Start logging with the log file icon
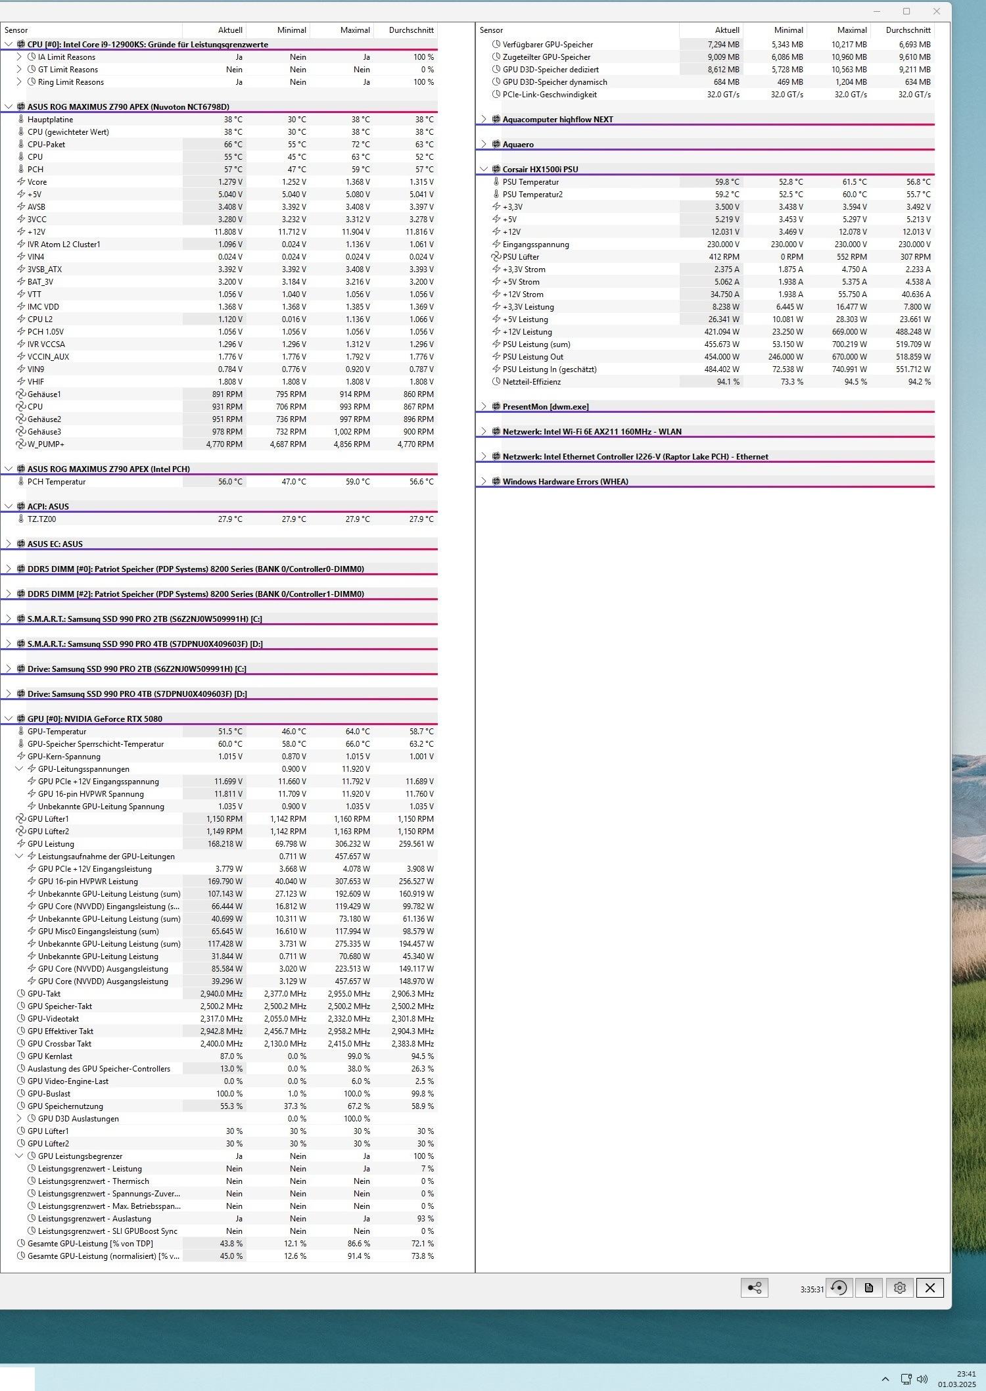Image resolution: width=986 pixels, height=1391 pixels. tap(869, 1288)
